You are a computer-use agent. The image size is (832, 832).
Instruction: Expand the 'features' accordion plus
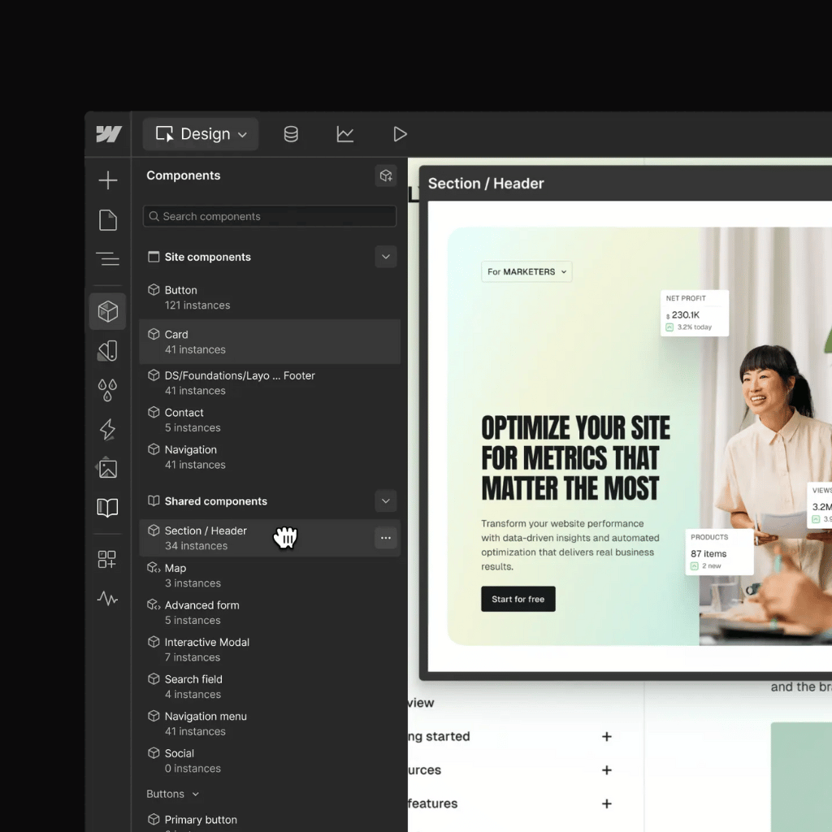click(607, 804)
